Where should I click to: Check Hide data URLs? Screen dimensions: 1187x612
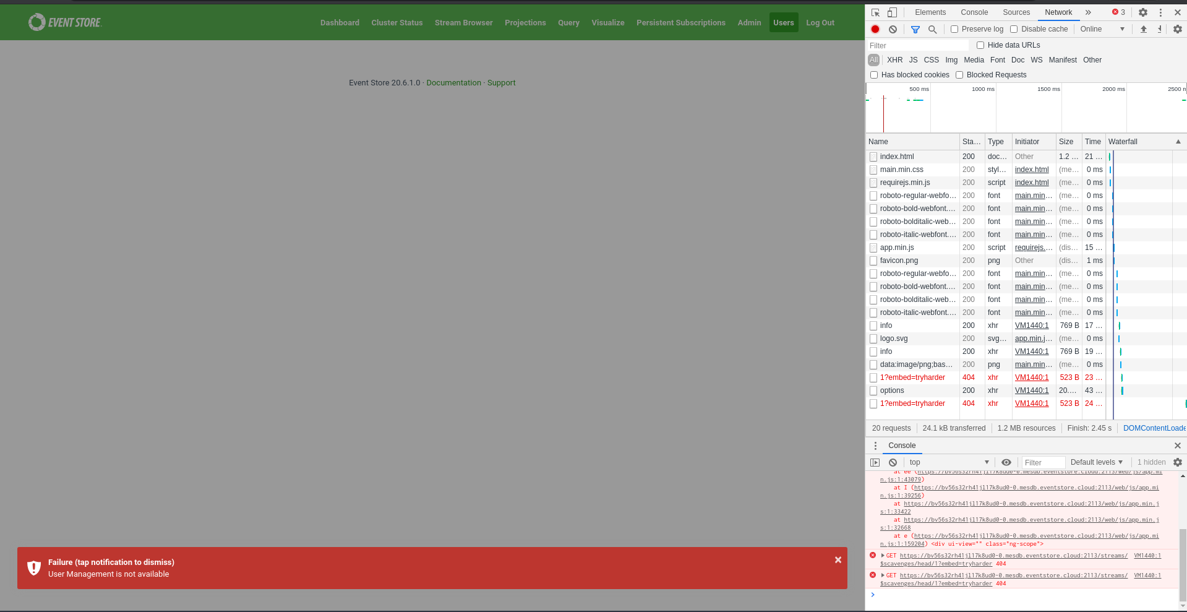980,45
